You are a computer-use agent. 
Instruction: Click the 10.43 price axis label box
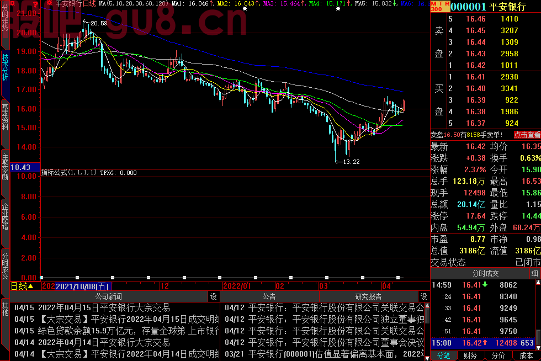point(25,167)
